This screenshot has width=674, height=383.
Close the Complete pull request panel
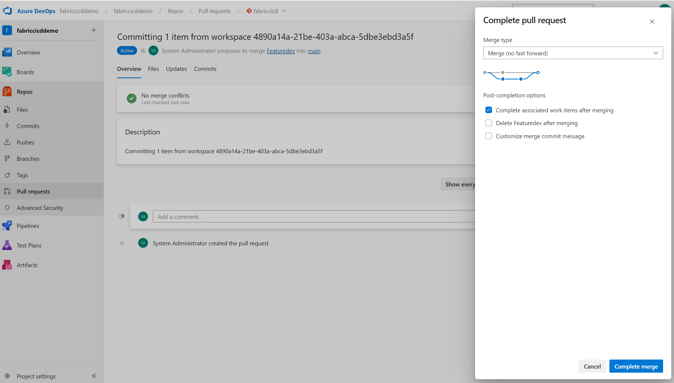click(652, 22)
